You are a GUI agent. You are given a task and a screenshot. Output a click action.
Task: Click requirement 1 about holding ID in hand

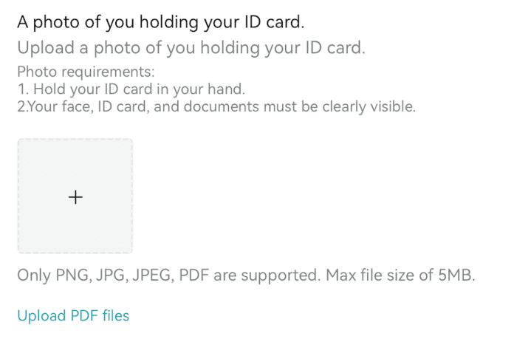click(131, 89)
